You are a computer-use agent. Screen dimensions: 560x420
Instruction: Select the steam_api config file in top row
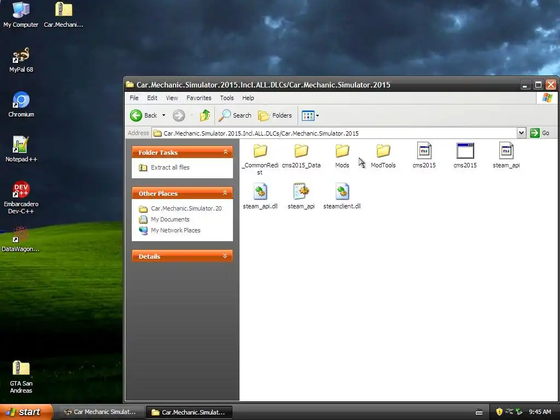pyautogui.click(x=506, y=155)
